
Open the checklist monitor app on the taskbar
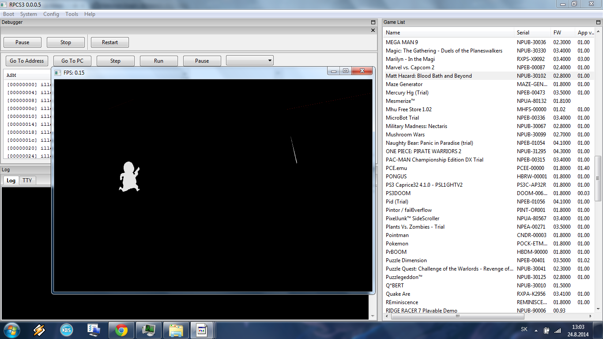pyautogui.click(x=94, y=330)
